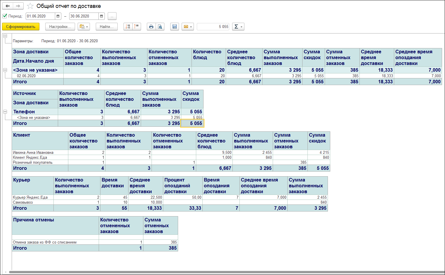Collapse all groups toolbar icon
445x275 pixels.
click(x=137, y=27)
